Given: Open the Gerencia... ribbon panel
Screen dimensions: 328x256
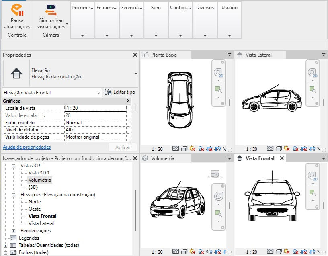Looking at the screenshot, I should [131, 20].
